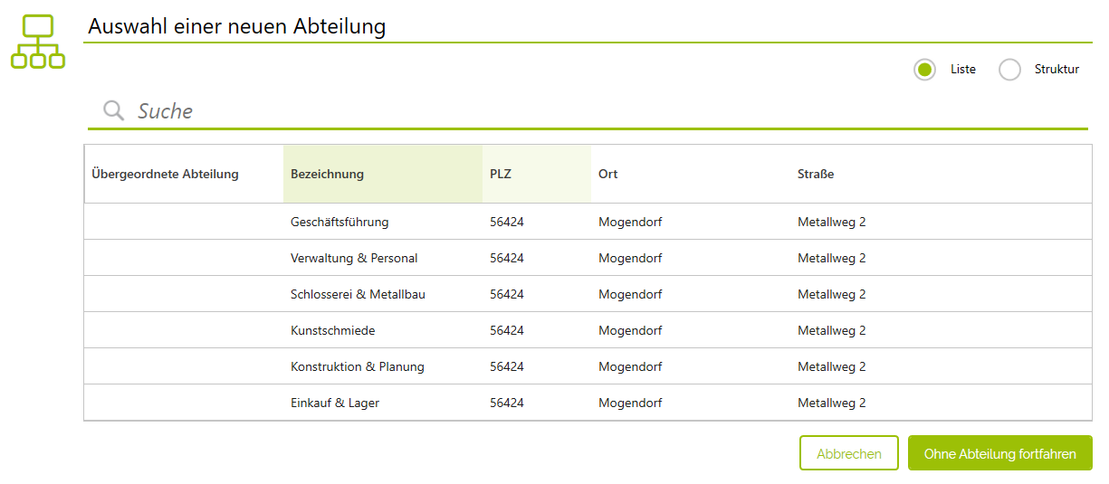Click the magnifying glass search icon
Screen dimensions: 1109x484
(x=113, y=110)
